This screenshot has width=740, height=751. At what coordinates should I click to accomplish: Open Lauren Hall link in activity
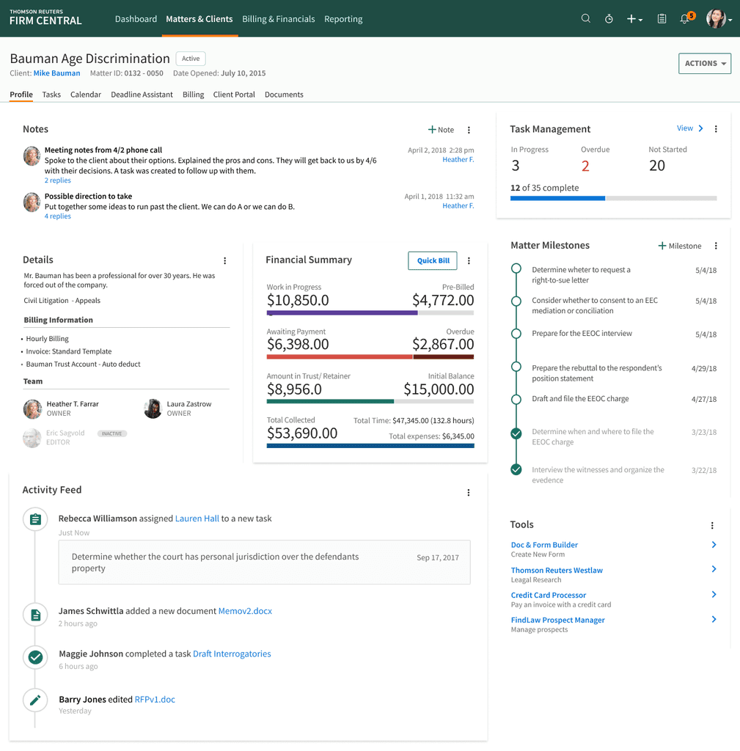(197, 519)
